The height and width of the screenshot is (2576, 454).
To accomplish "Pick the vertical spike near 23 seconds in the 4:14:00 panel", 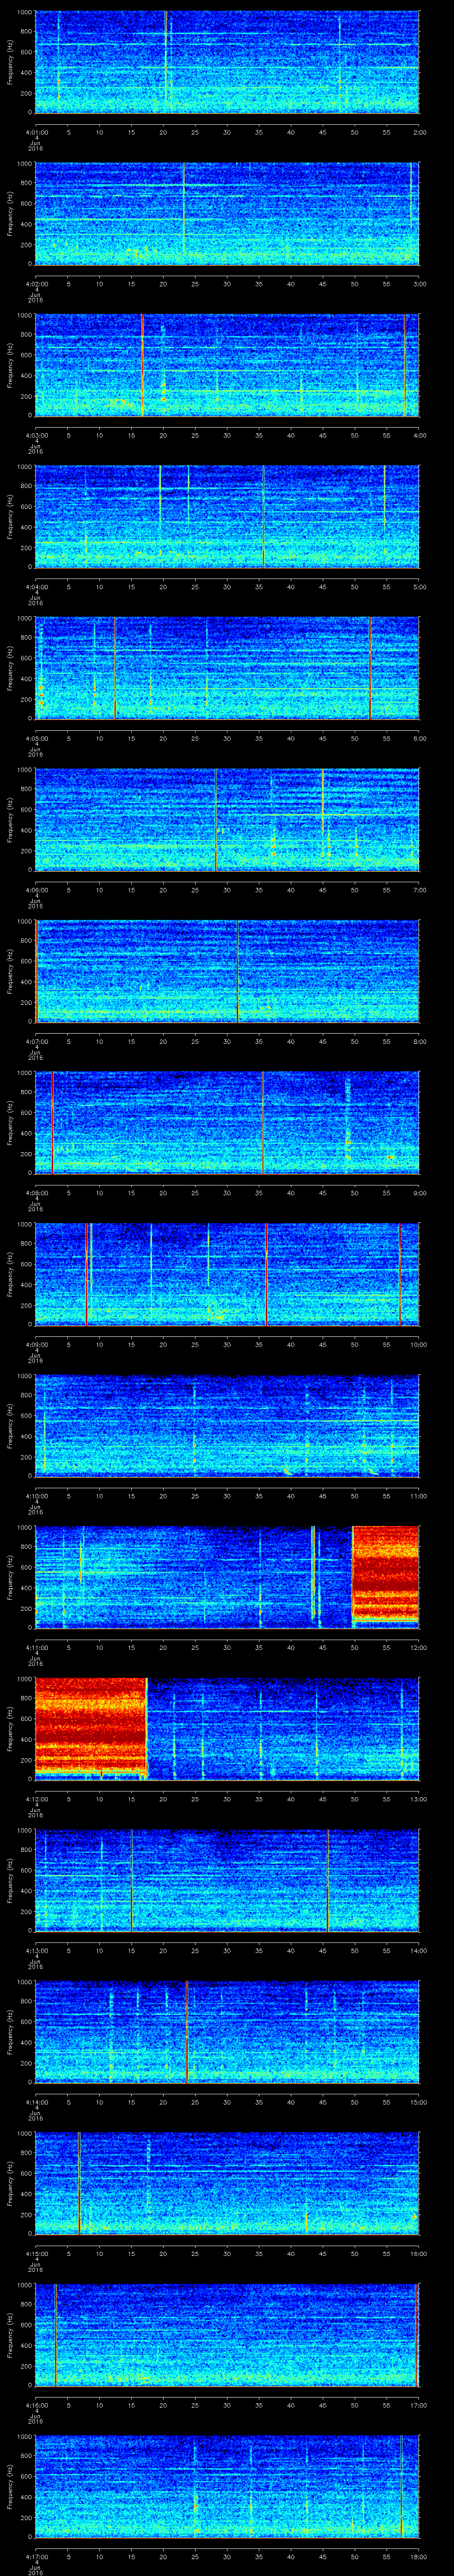I will (187, 2033).
